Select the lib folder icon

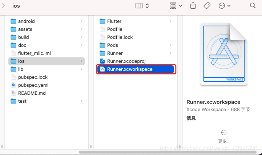[13, 69]
